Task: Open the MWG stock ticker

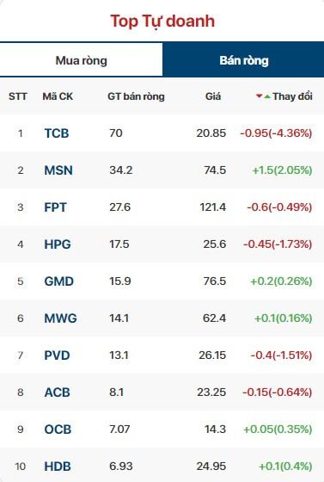Action: point(60,318)
